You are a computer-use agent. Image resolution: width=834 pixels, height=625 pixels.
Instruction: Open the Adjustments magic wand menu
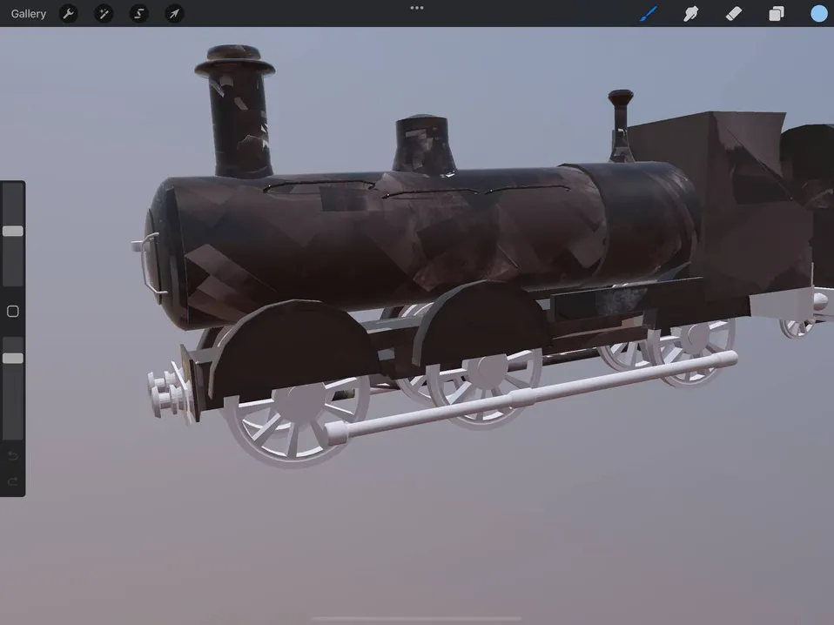pyautogui.click(x=104, y=13)
